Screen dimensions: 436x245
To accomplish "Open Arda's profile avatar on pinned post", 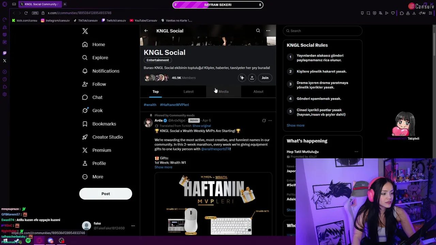I will [x=148, y=123].
